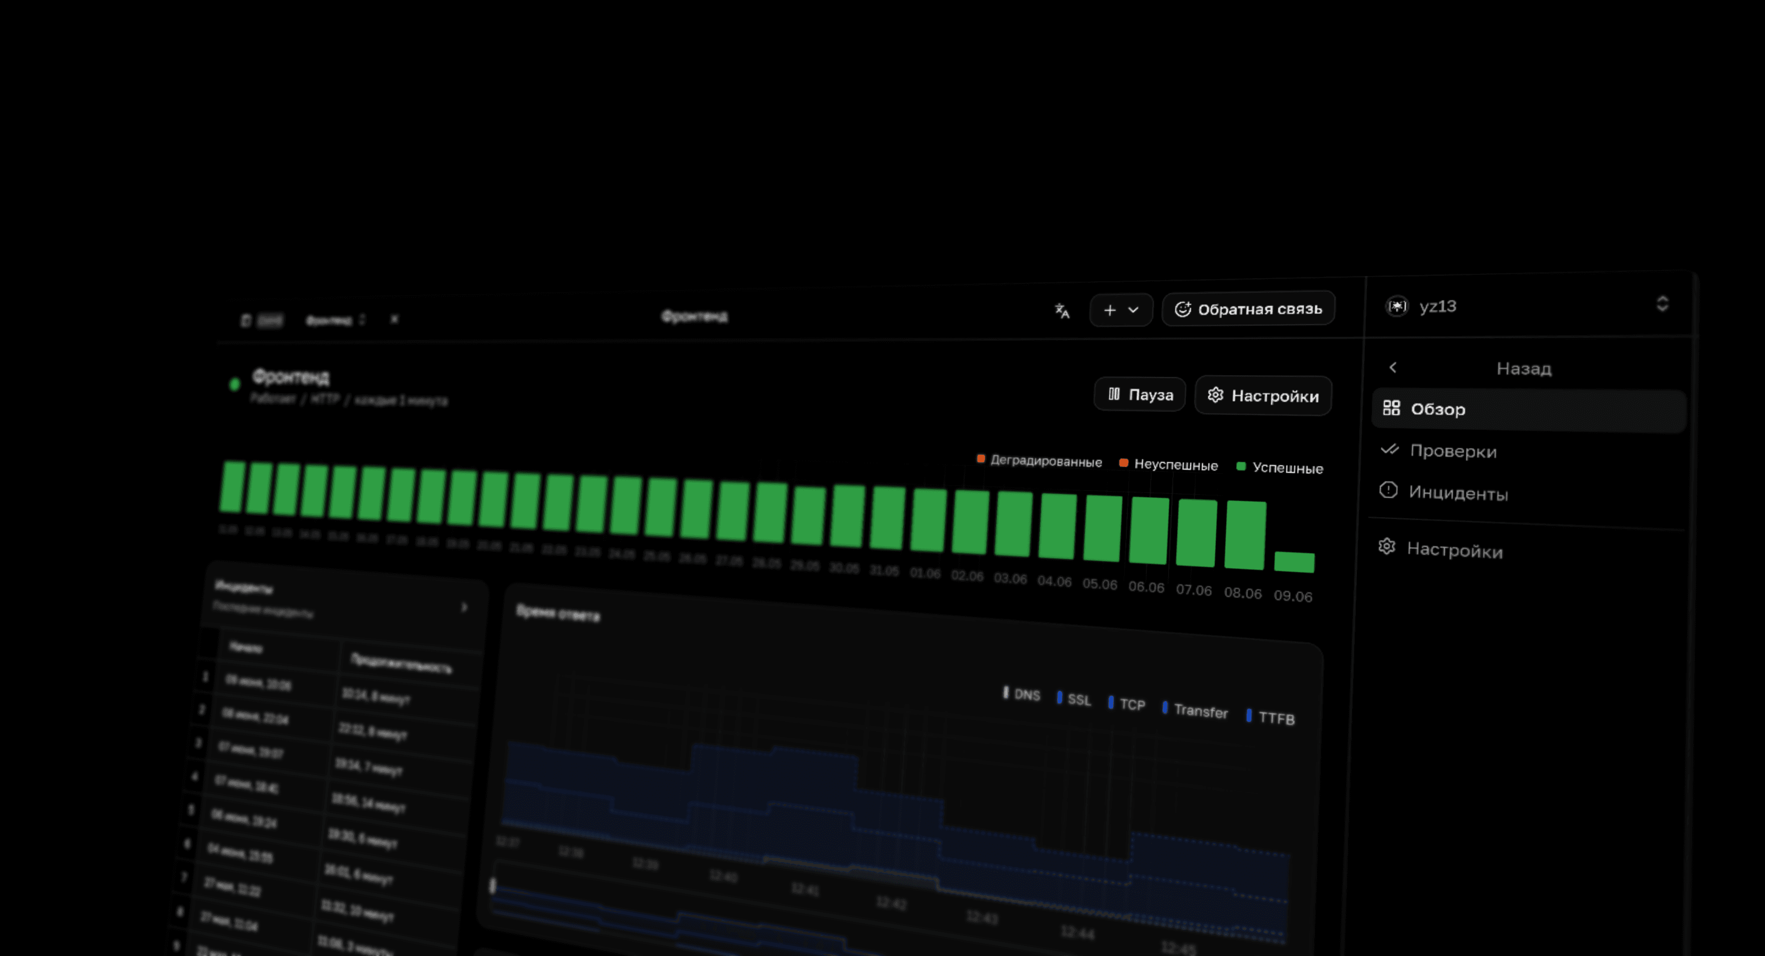Viewport: 1765px width, 956px height.
Task: Toggle the DNS series legend
Action: (1022, 694)
